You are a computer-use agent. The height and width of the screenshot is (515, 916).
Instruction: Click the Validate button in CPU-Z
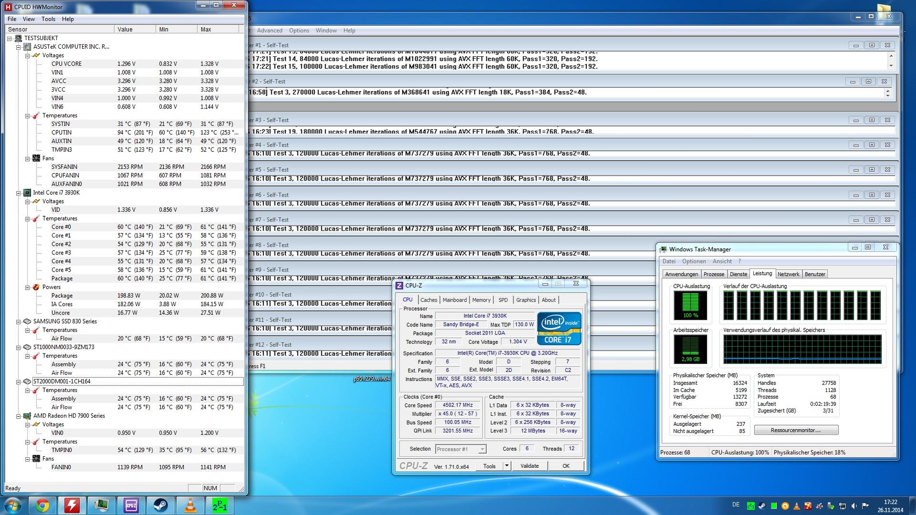529,466
